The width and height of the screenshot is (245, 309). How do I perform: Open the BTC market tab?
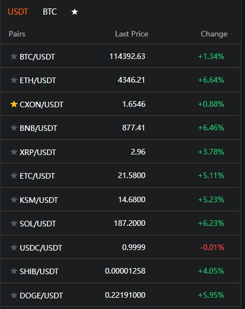50,12
